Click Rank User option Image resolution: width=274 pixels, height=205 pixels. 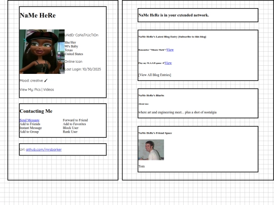pos(70,132)
